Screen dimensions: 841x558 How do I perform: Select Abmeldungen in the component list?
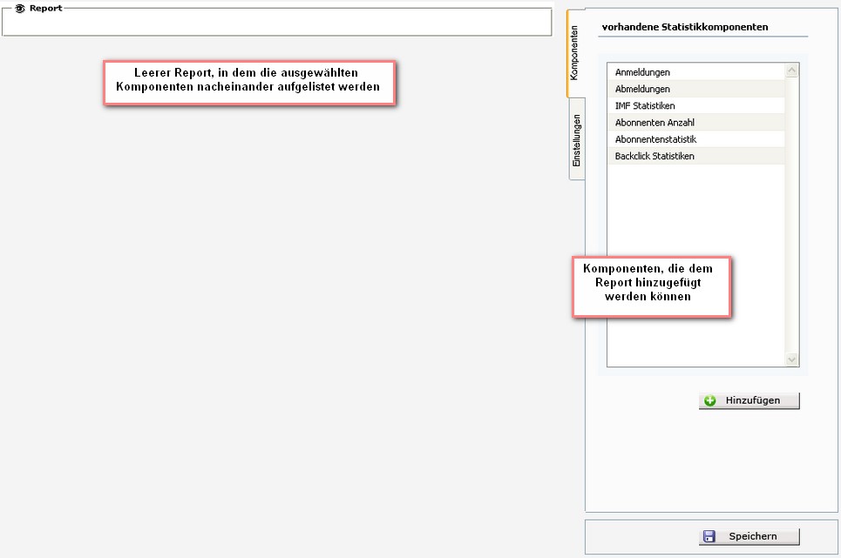pos(696,89)
